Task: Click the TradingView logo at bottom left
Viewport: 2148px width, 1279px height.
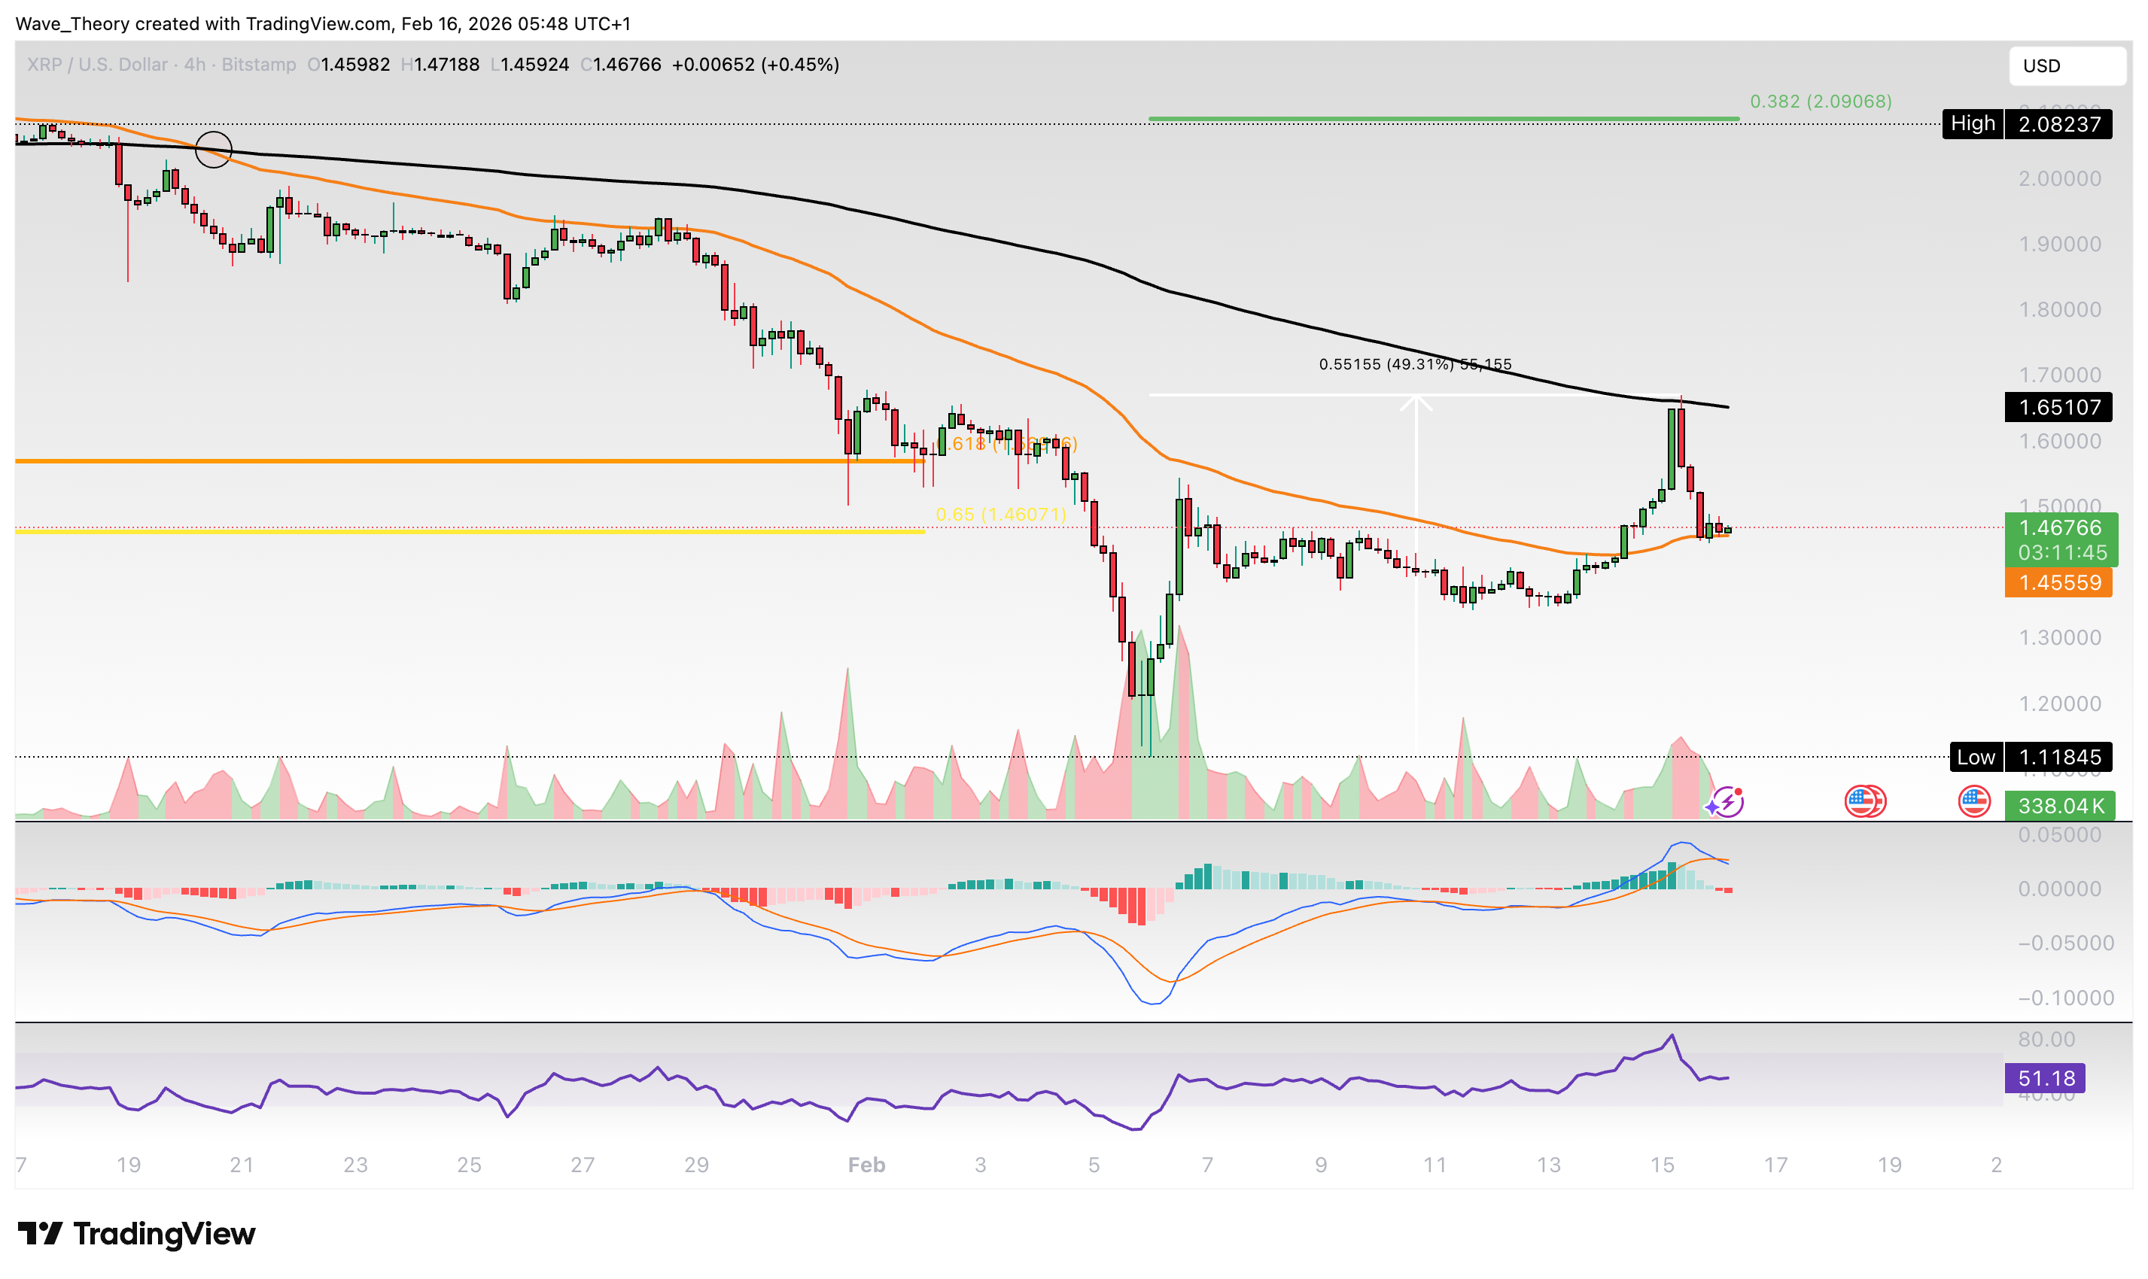Action: (x=136, y=1234)
